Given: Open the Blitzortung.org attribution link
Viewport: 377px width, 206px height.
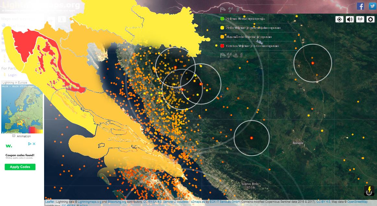Looking at the screenshot, I should [117, 202].
